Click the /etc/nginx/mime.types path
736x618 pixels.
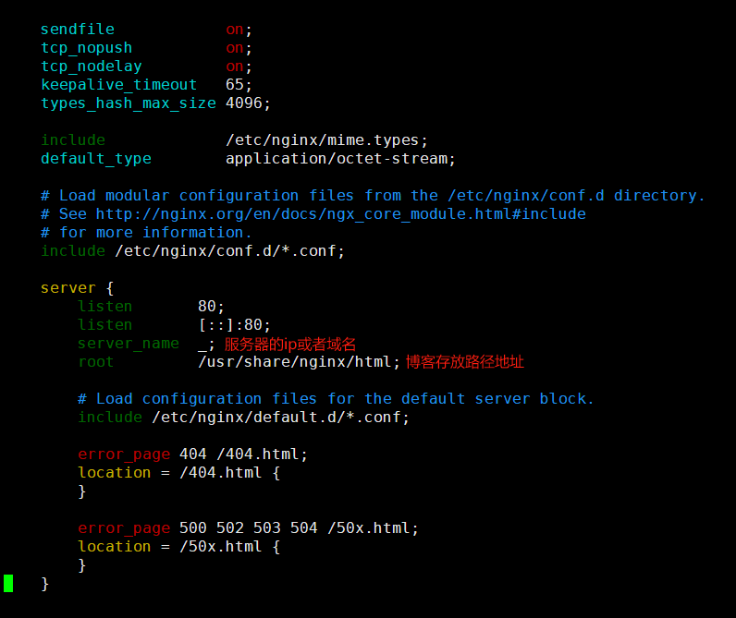click(x=326, y=139)
